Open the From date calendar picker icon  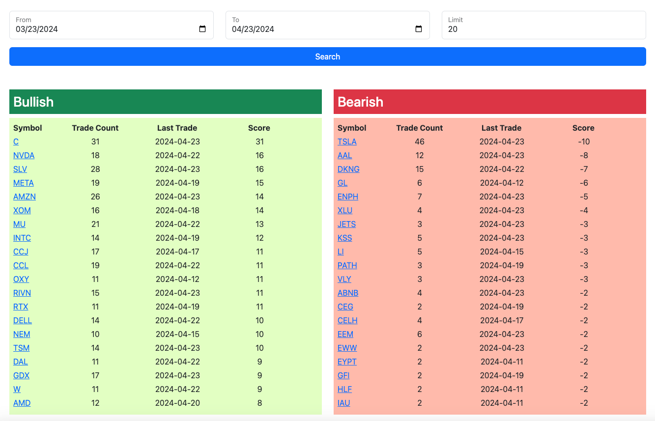(x=202, y=29)
